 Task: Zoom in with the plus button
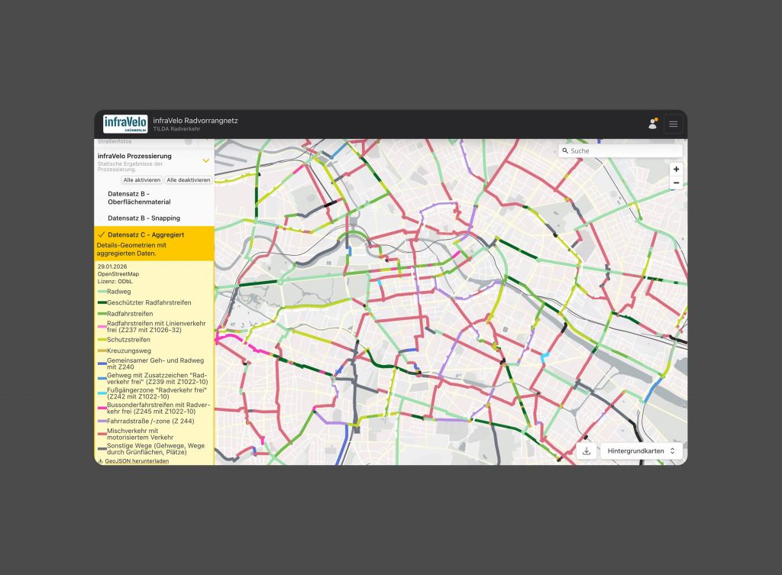click(x=677, y=169)
